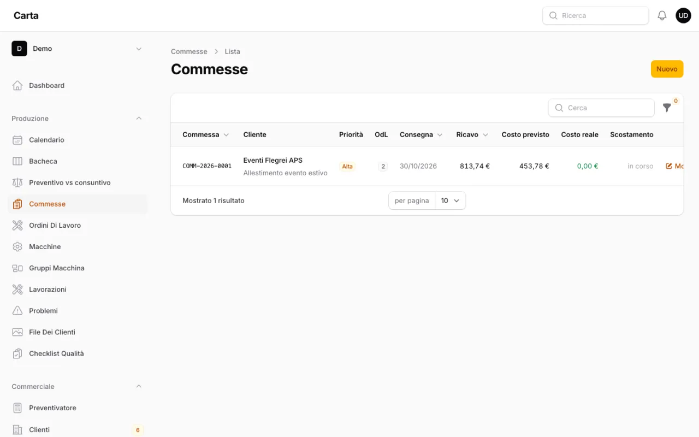Click the table filter funnel icon

(667, 108)
